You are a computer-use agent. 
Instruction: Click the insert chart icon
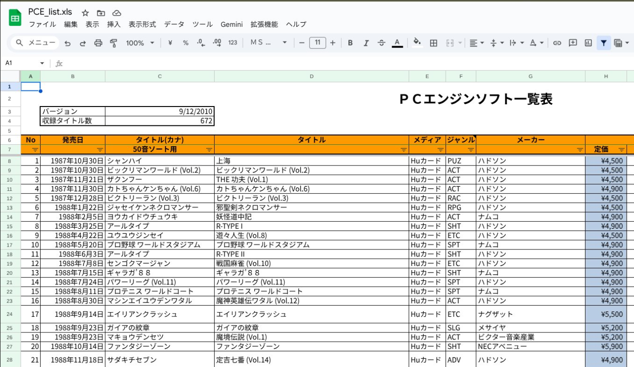click(588, 43)
